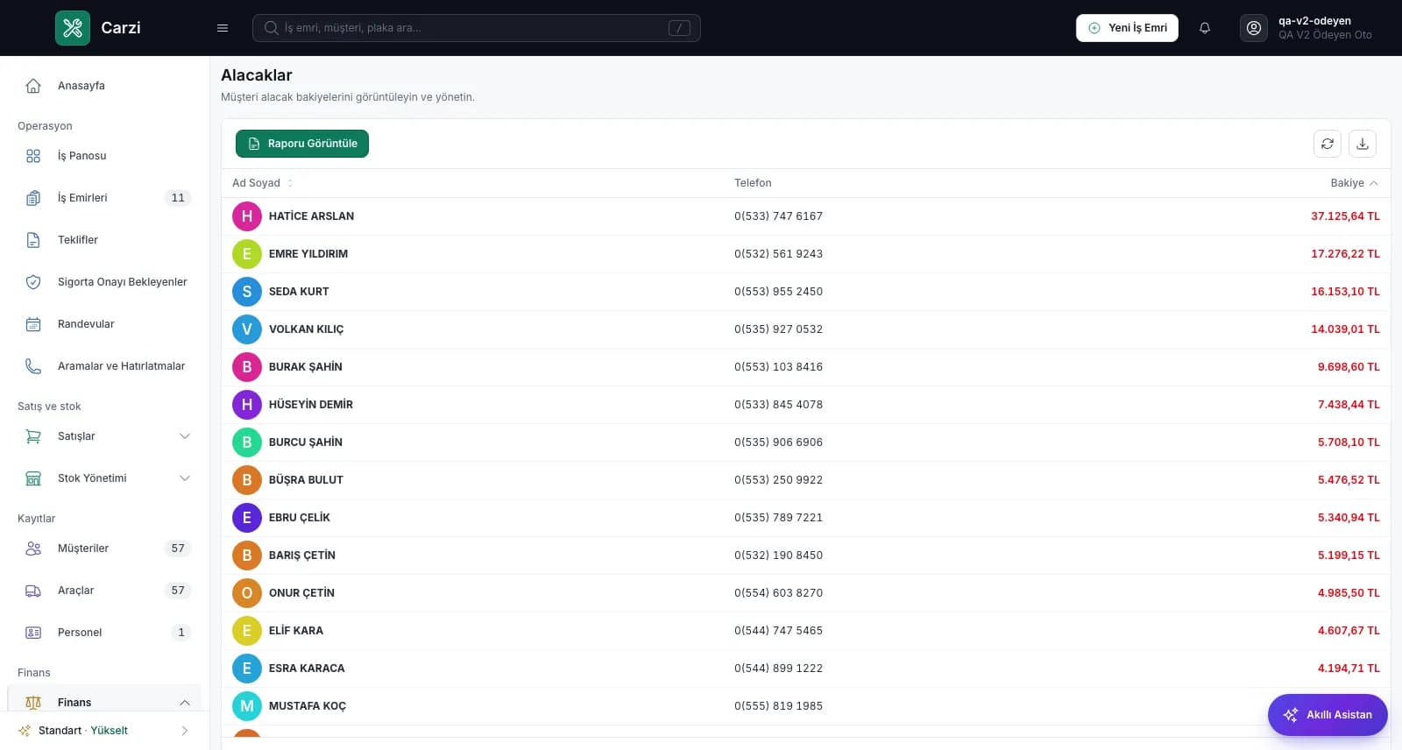
Task: Click the Yeni İş Emri button
Action: pos(1127,28)
